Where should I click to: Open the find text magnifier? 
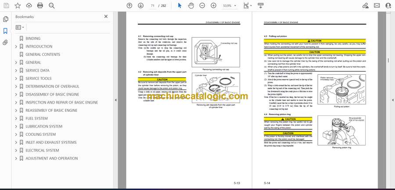tap(52, 6)
